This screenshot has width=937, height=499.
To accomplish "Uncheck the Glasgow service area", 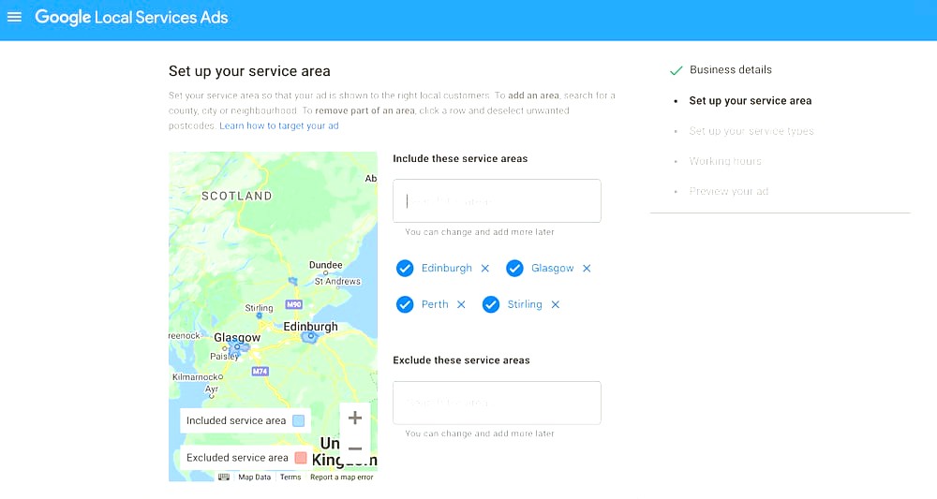I will tap(514, 269).
